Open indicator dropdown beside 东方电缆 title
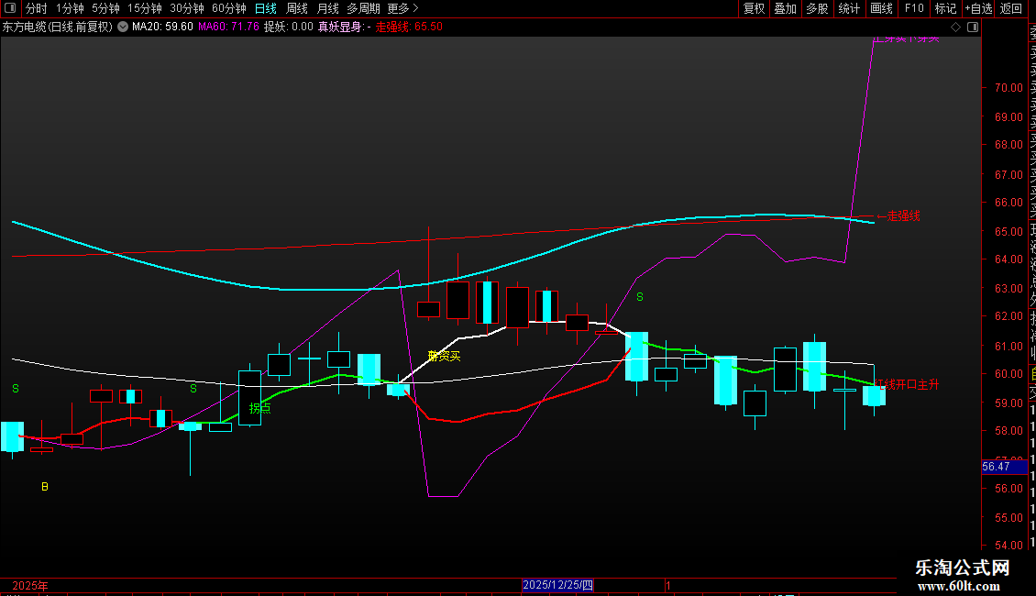The width and height of the screenshot is (1036, 596). [x=123, y=28]
